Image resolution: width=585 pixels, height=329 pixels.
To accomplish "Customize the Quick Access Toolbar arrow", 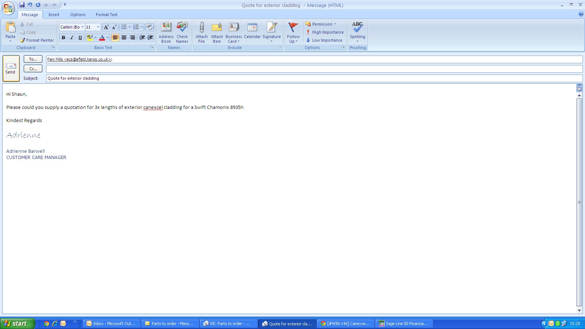I will pos(65,5).
